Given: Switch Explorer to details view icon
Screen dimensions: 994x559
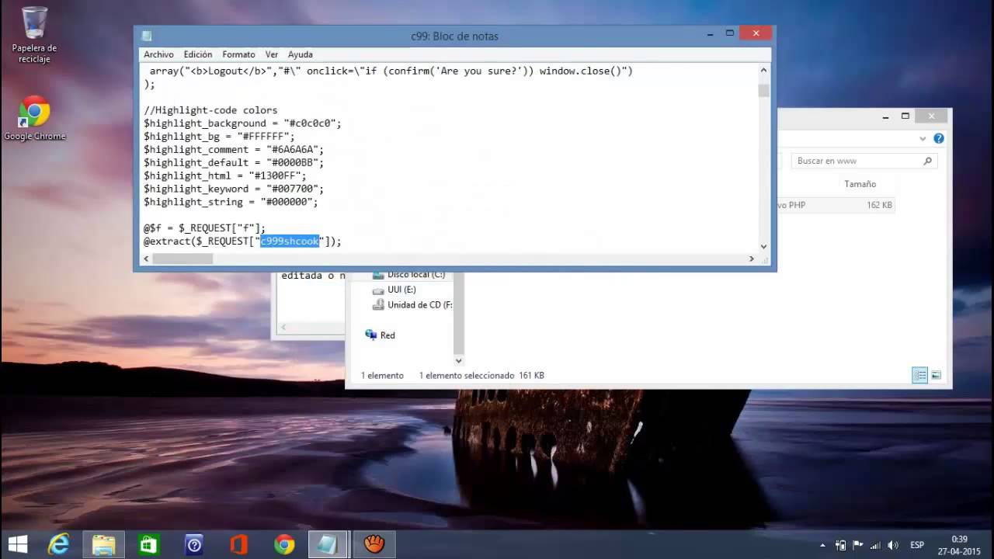Looking at the screenshot, I should coord(920,375).
